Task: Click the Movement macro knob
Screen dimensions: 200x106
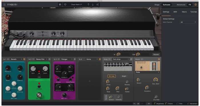Action: pyautogui.click(x=189, y=104)
